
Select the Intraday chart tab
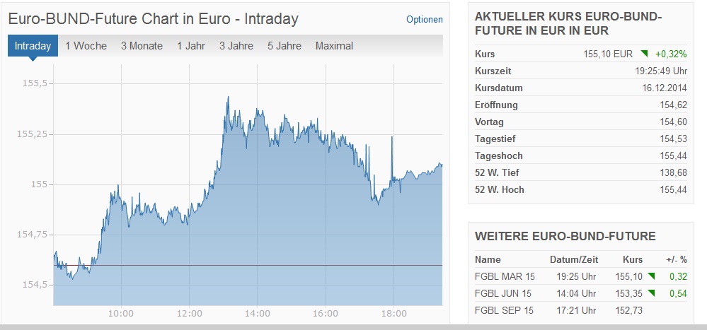pyautogui.click(x=33, y=46)
